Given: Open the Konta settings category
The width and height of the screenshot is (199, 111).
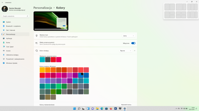Looking at the screenshot, I should [15, 43].
